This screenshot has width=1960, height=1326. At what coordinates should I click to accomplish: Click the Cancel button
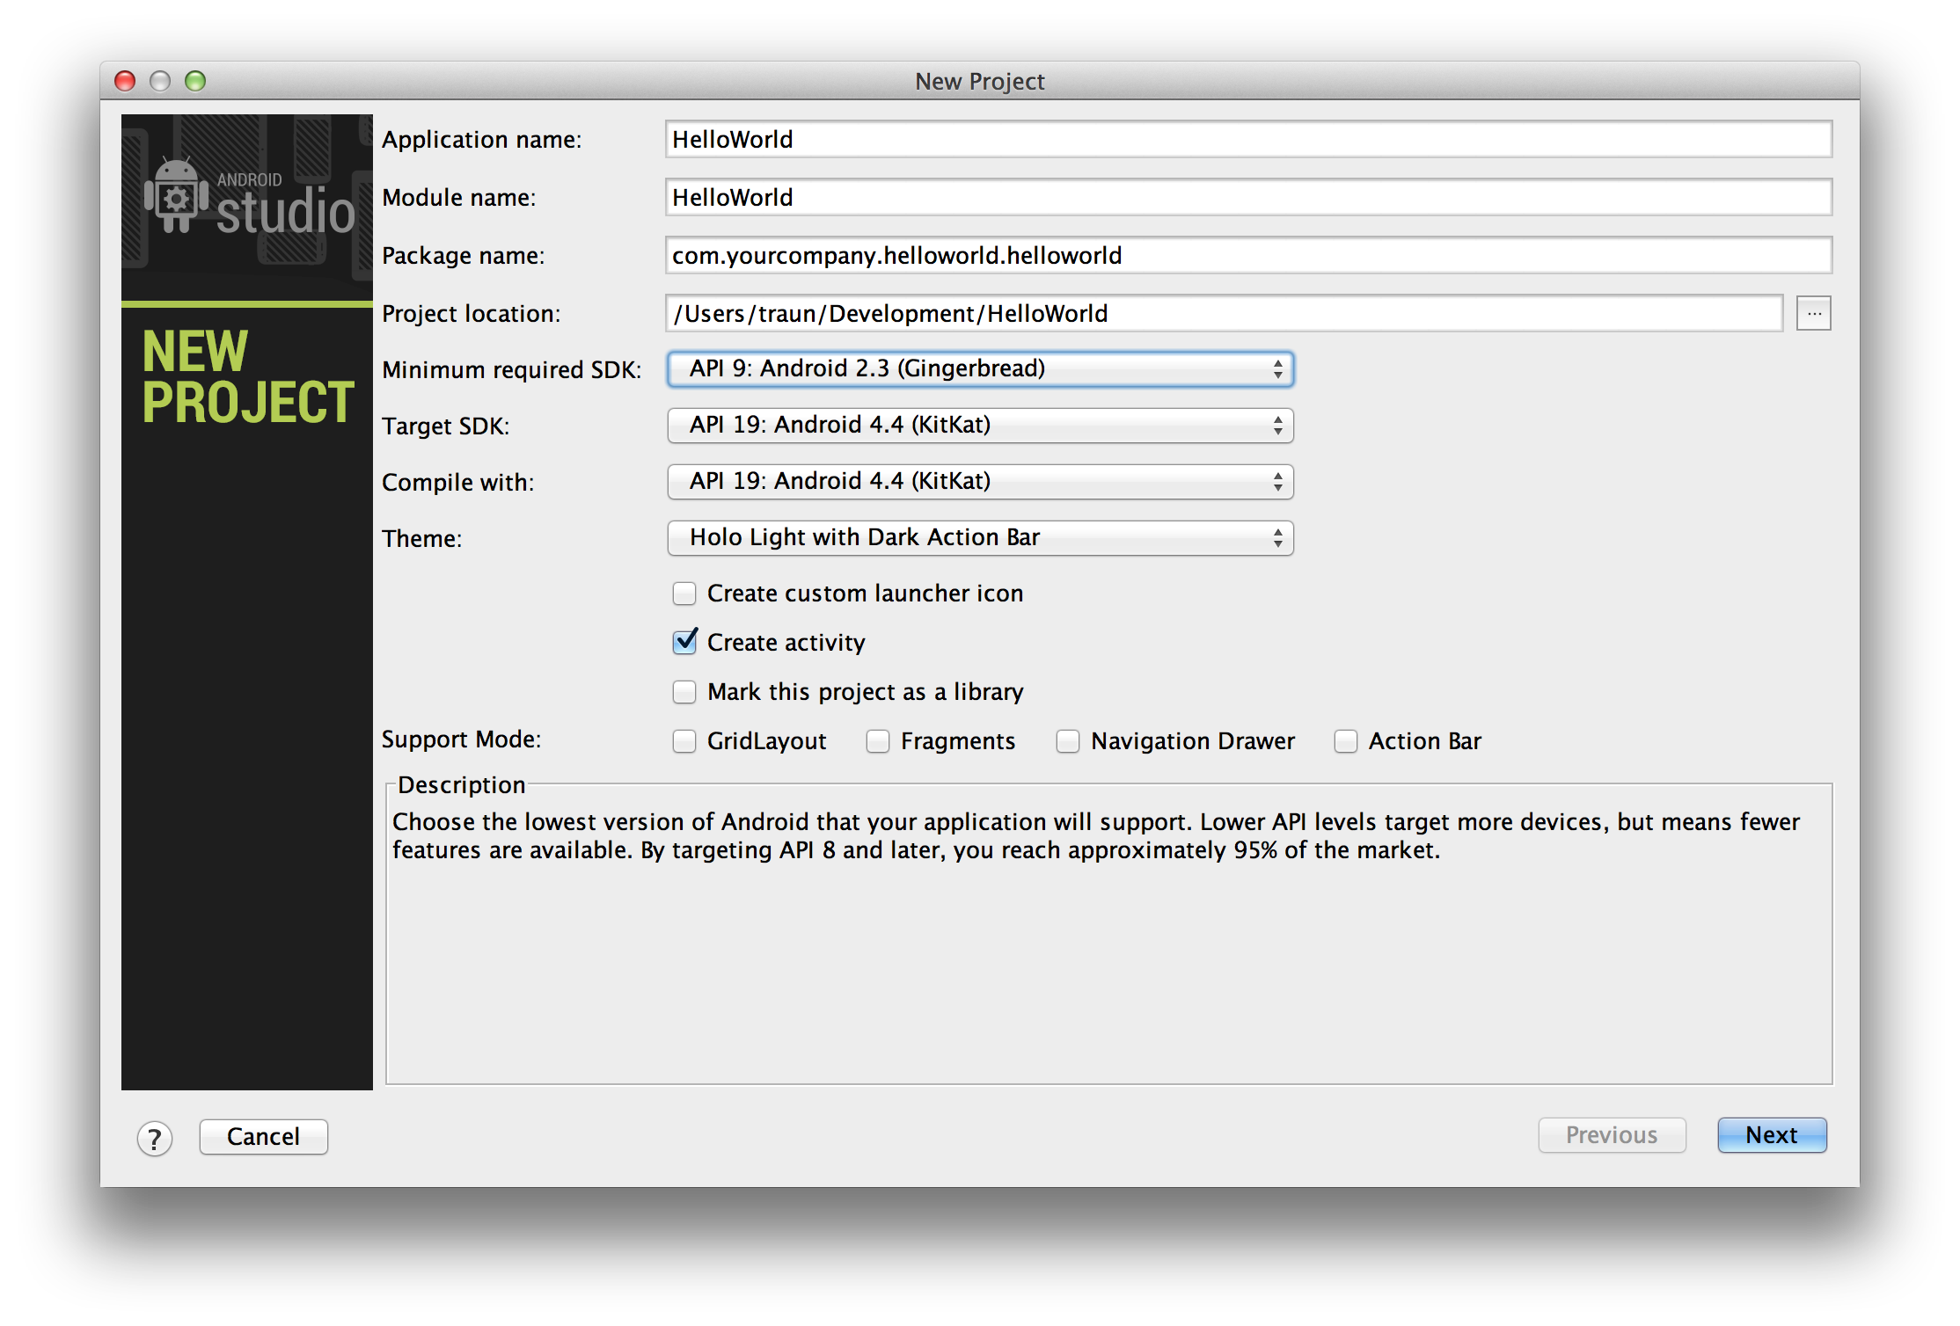pyautogui.click(x=263, y=1136)
